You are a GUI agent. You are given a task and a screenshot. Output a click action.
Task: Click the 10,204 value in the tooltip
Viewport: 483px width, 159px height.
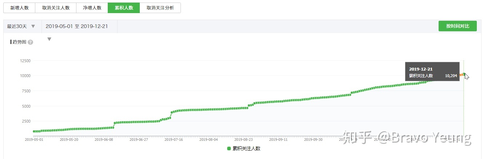(451, 76)
